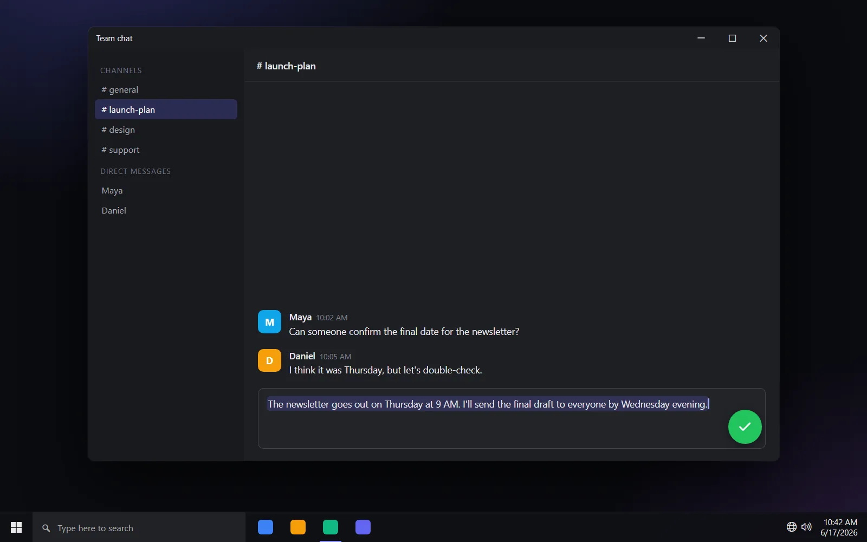This screenshot has height=542, width=867.
Task: Open Maya's blue M avatar
Action: (269, 322)
